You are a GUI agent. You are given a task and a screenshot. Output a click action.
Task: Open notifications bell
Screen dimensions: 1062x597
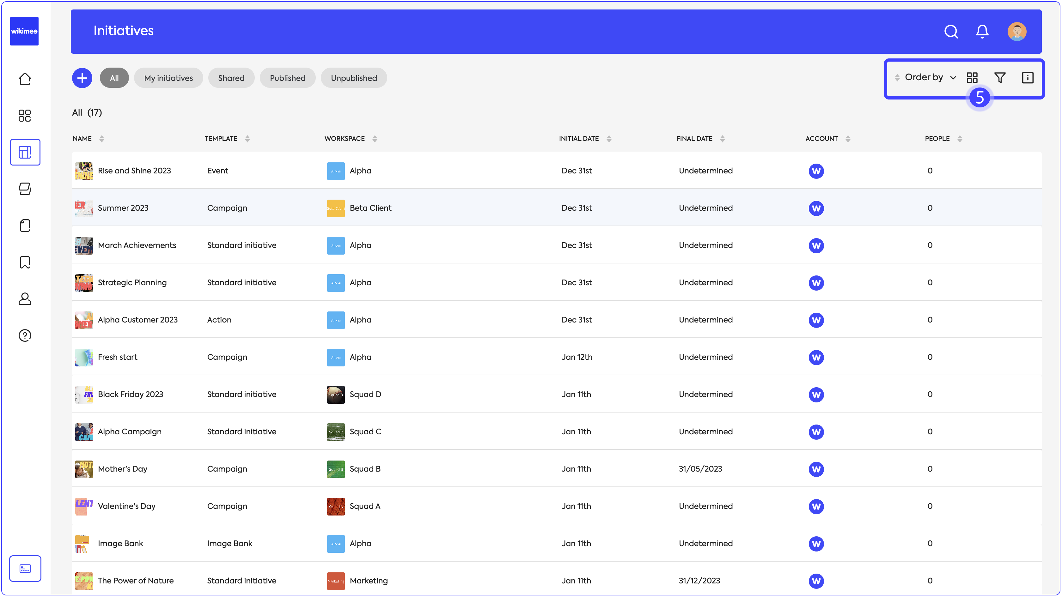(x=982, y=31)
